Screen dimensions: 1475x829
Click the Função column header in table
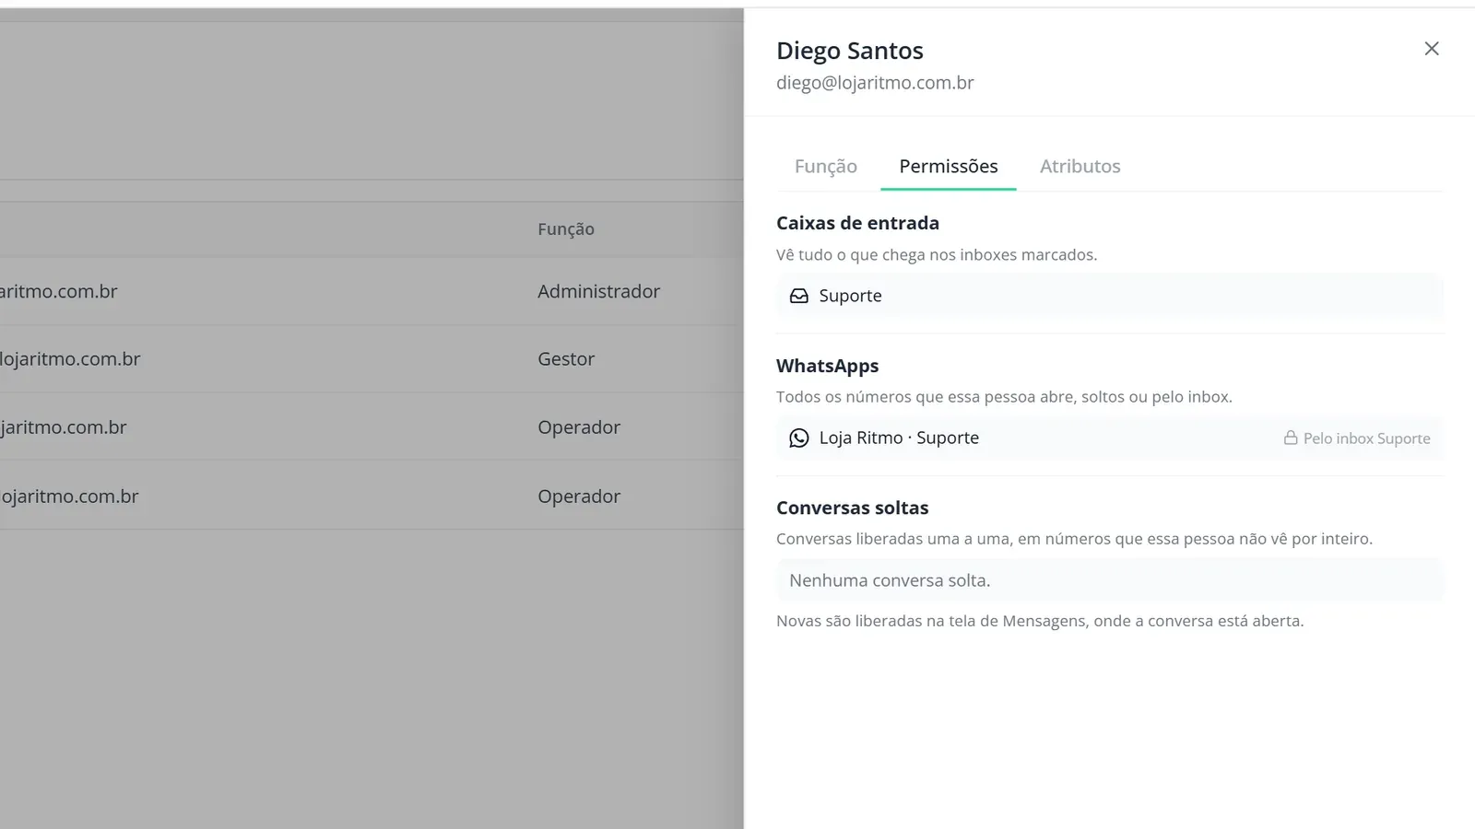[x=566, y=229]
